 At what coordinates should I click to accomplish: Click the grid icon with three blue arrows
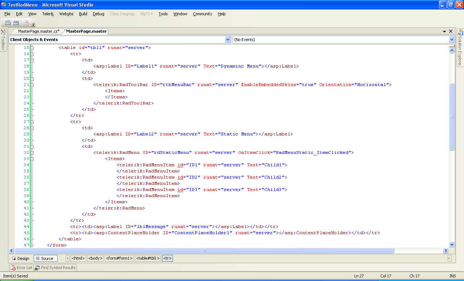click(x=16, y=23)
